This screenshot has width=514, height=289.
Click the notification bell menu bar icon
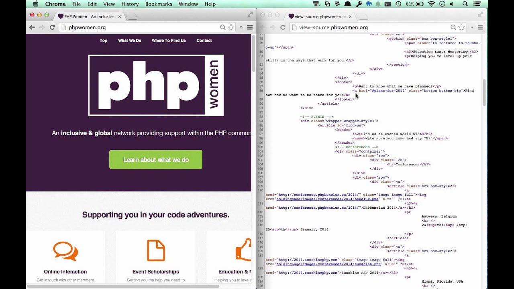(378, 4)
